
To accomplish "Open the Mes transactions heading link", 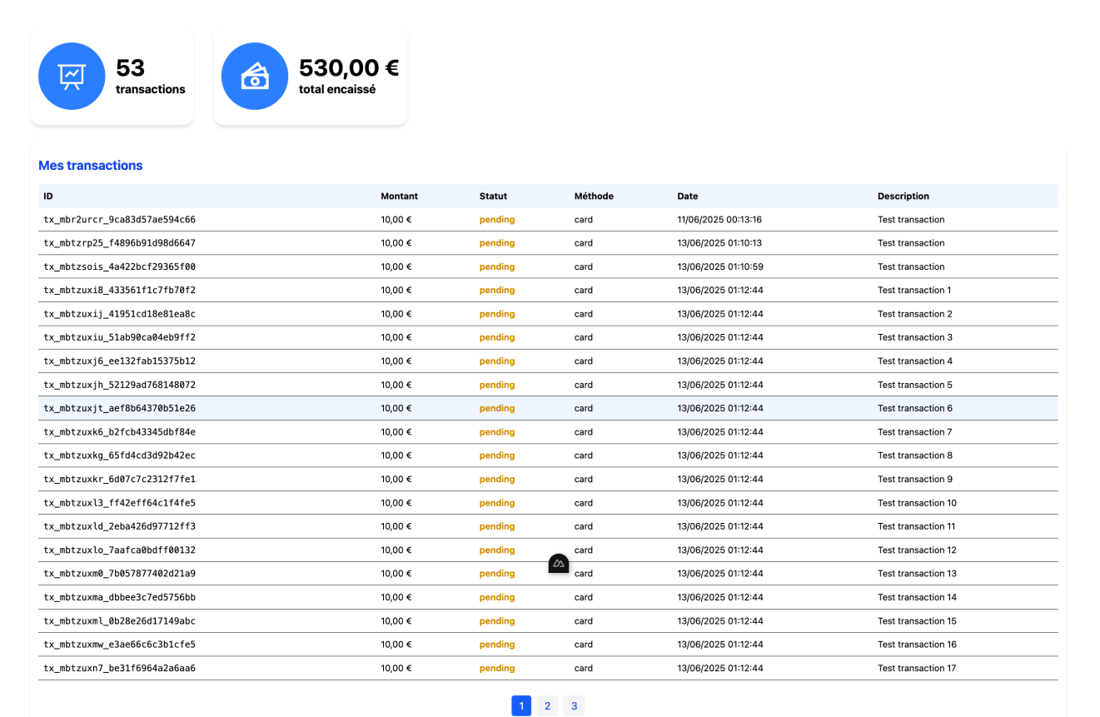I will click(x=90, y=165).
